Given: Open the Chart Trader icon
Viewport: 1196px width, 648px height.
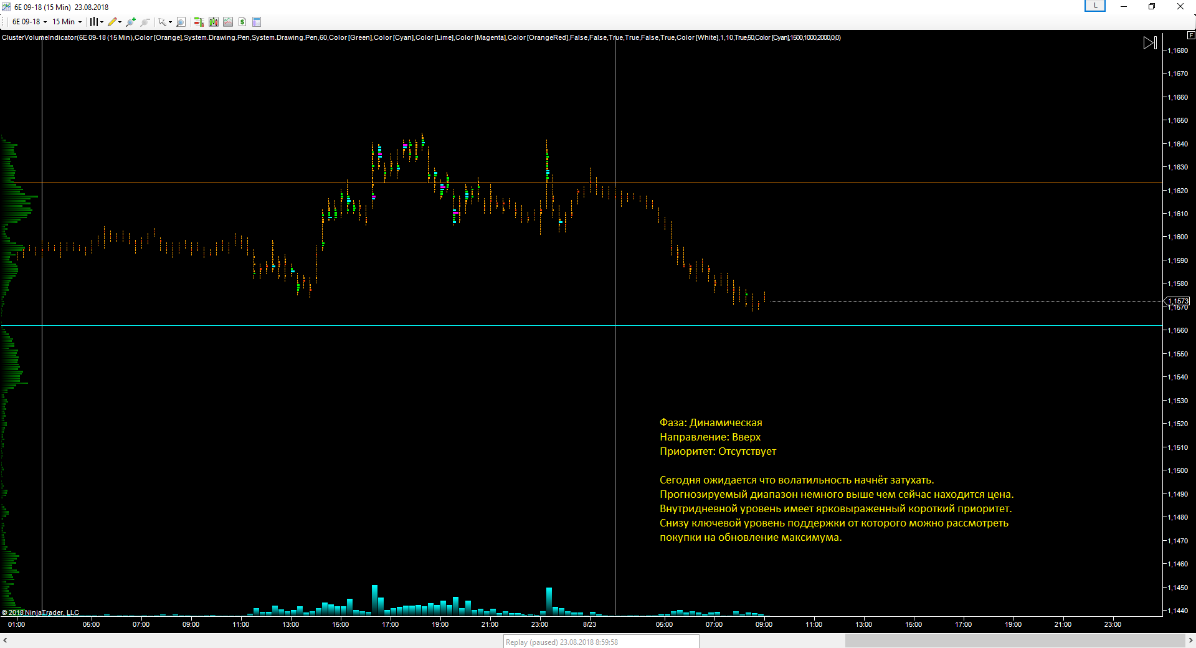Looking at the screenshot, I should (199, 22).
